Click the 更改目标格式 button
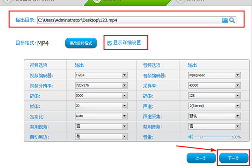This screenshot has height=168, width=252. pyautogui.click(x=81, y=43)
